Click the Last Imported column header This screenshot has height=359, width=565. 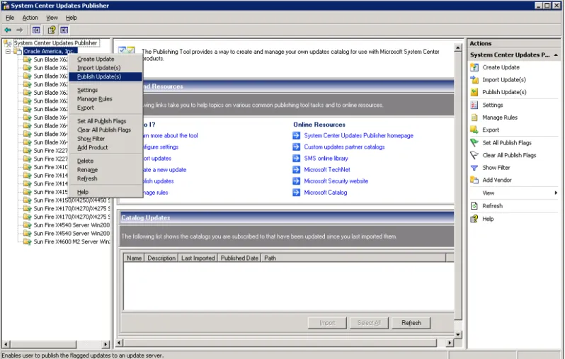pyautogui.click(x=198, y=258)
